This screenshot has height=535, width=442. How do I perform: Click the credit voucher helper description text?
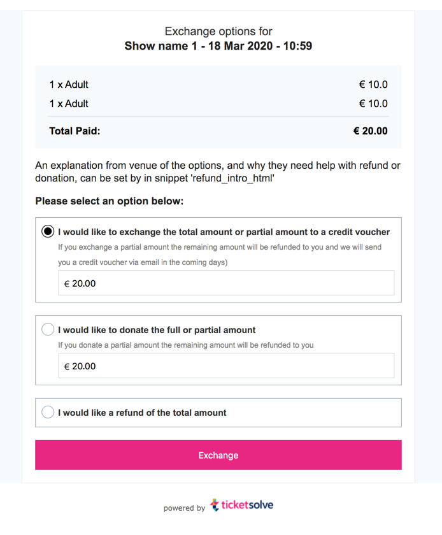[x=220, y=255]
